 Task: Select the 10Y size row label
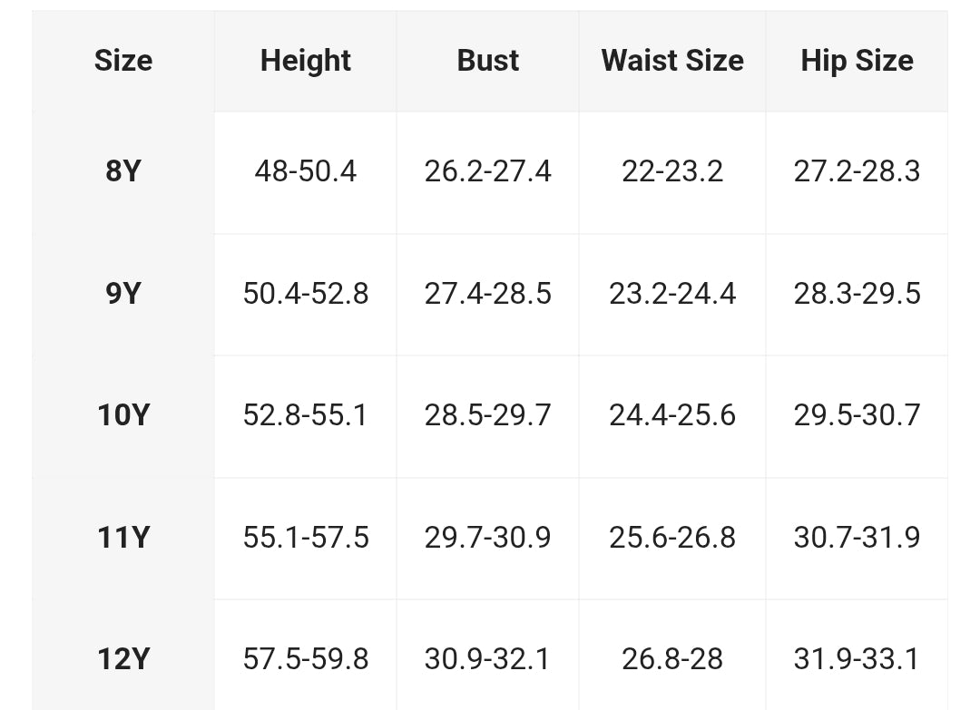(123, 415)
